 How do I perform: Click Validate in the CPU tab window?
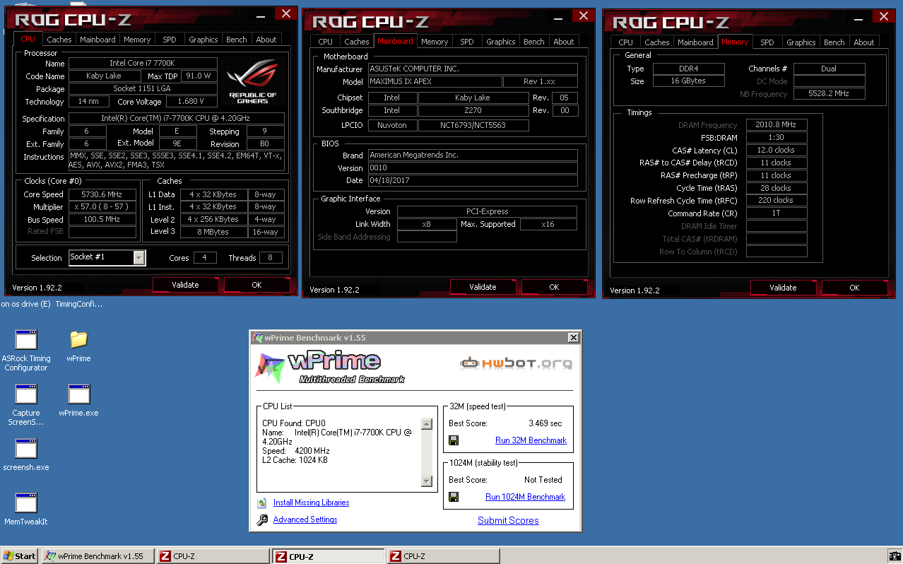pos(185,285)
